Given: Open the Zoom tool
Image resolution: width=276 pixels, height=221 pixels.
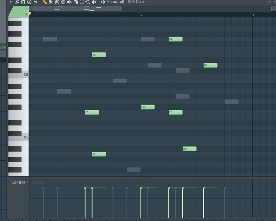Looking at the screenshot, I should (x=87, y=2).
